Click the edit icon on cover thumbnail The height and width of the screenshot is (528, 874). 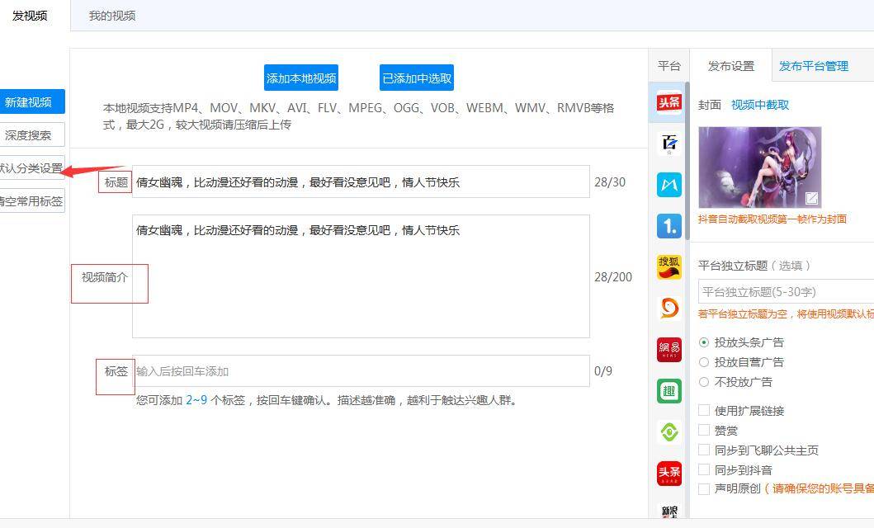pyautogui.click(x=811, y=198)
